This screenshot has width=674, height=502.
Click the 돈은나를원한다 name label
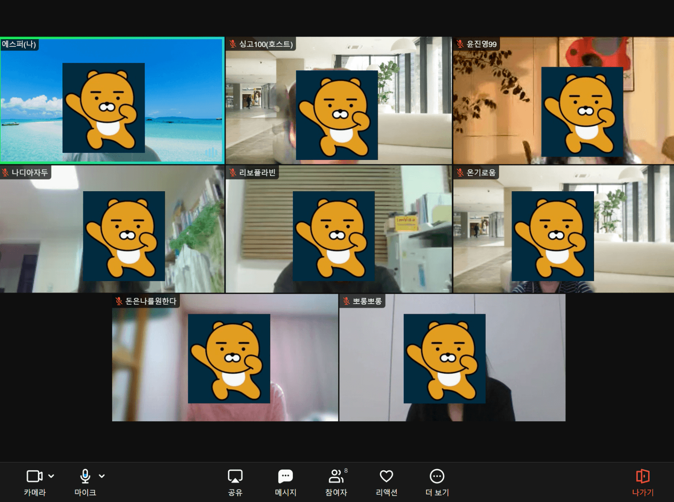151,301
